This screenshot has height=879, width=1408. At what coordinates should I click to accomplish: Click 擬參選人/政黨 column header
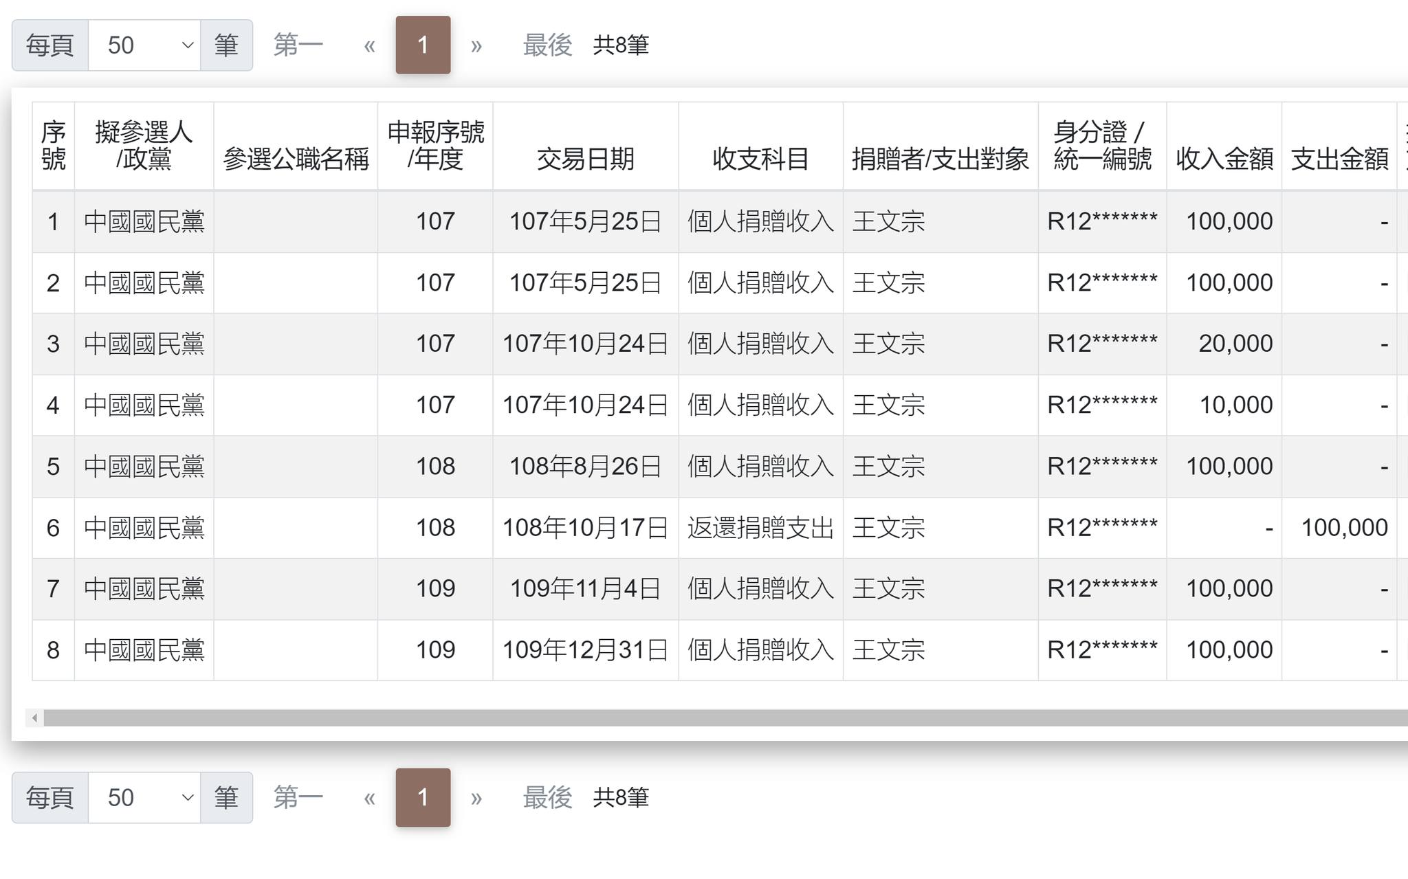coord(144,146)
